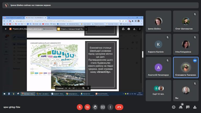
Task: Open a new tab with the plus in shared Chrome
Action: [49, 18]
